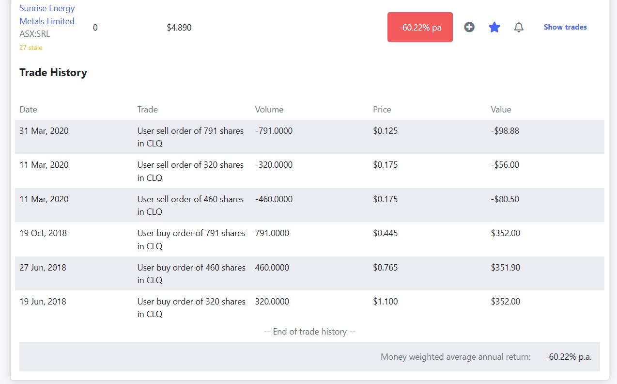
Task: Click the Value column header
Action: point(501,110)
